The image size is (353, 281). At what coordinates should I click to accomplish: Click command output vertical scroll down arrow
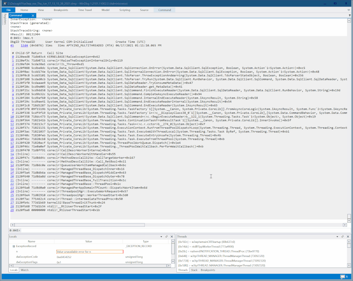point(349,221)
